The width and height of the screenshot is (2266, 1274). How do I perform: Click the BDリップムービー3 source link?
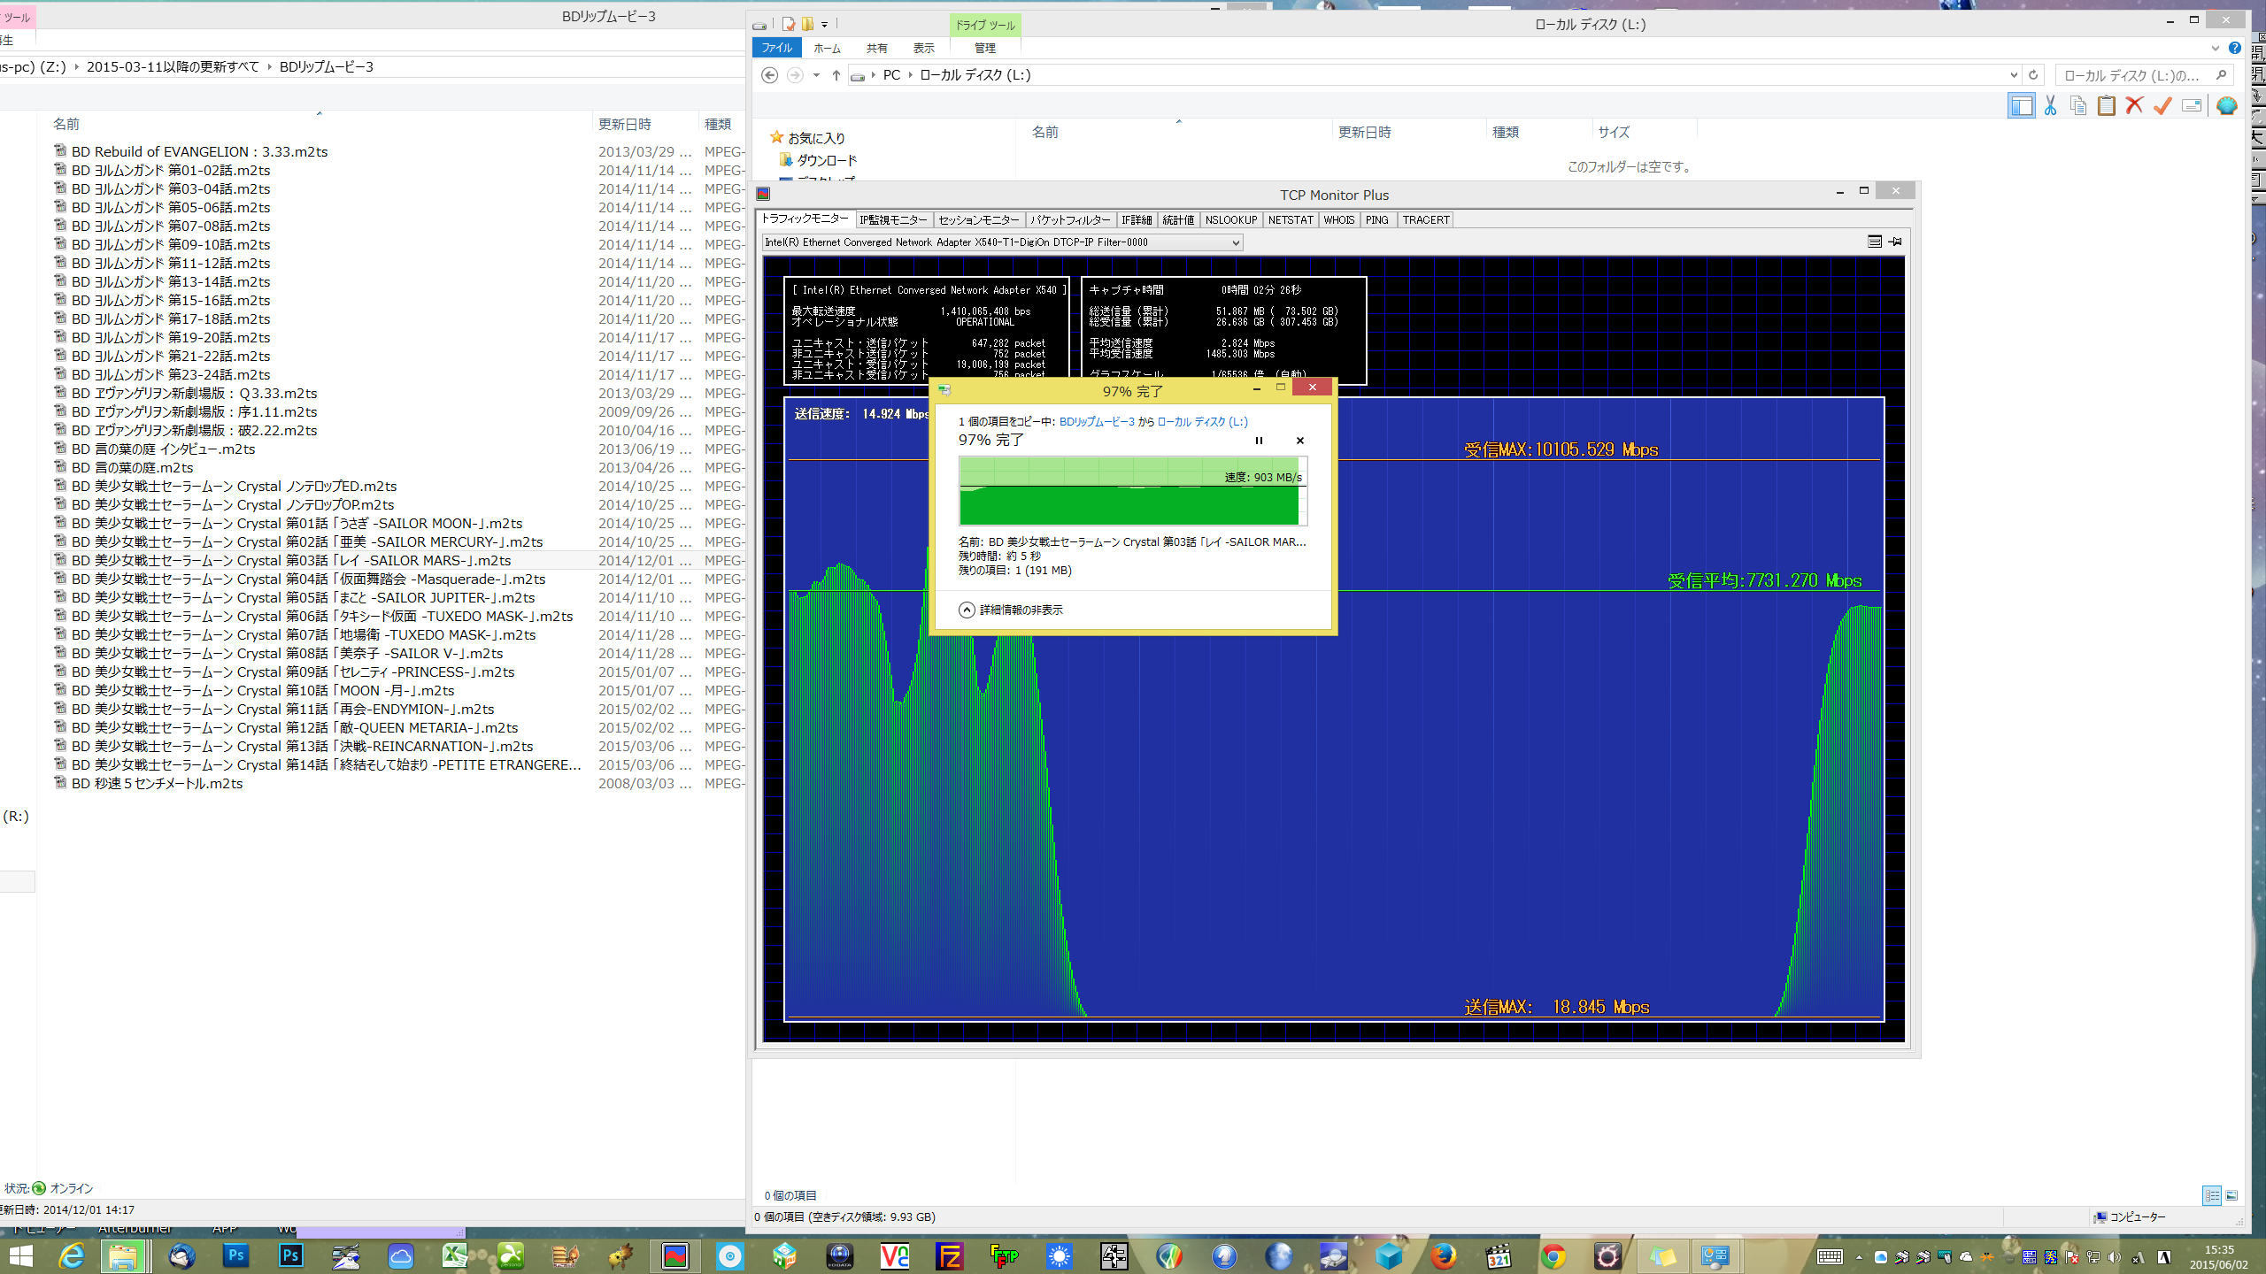(x=1096, y=422)
